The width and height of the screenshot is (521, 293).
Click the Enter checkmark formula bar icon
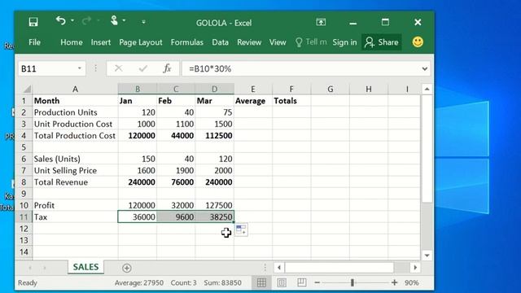click(143, 68)
